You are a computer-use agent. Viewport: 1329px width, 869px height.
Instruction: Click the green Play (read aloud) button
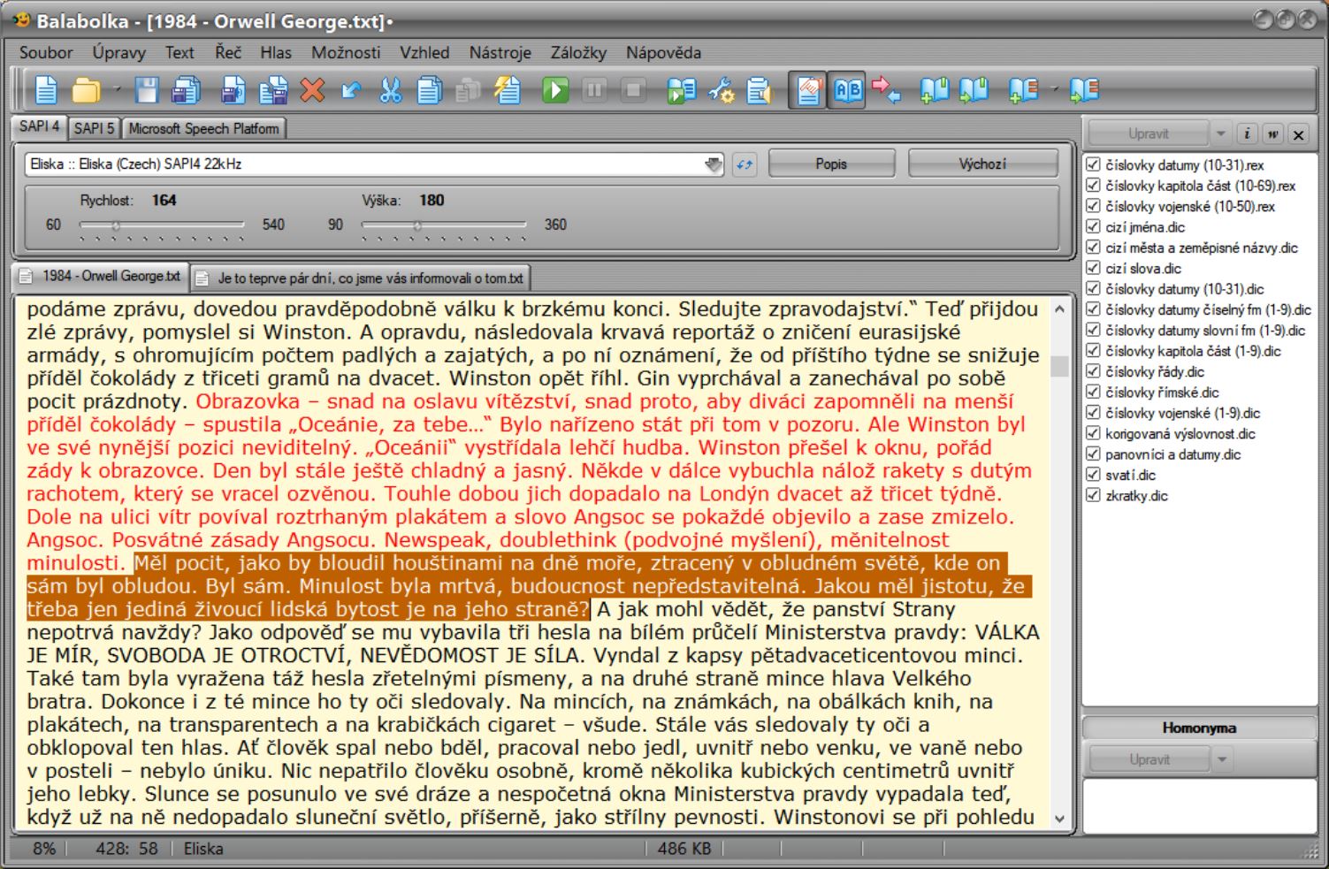click(x=555, y=90)
